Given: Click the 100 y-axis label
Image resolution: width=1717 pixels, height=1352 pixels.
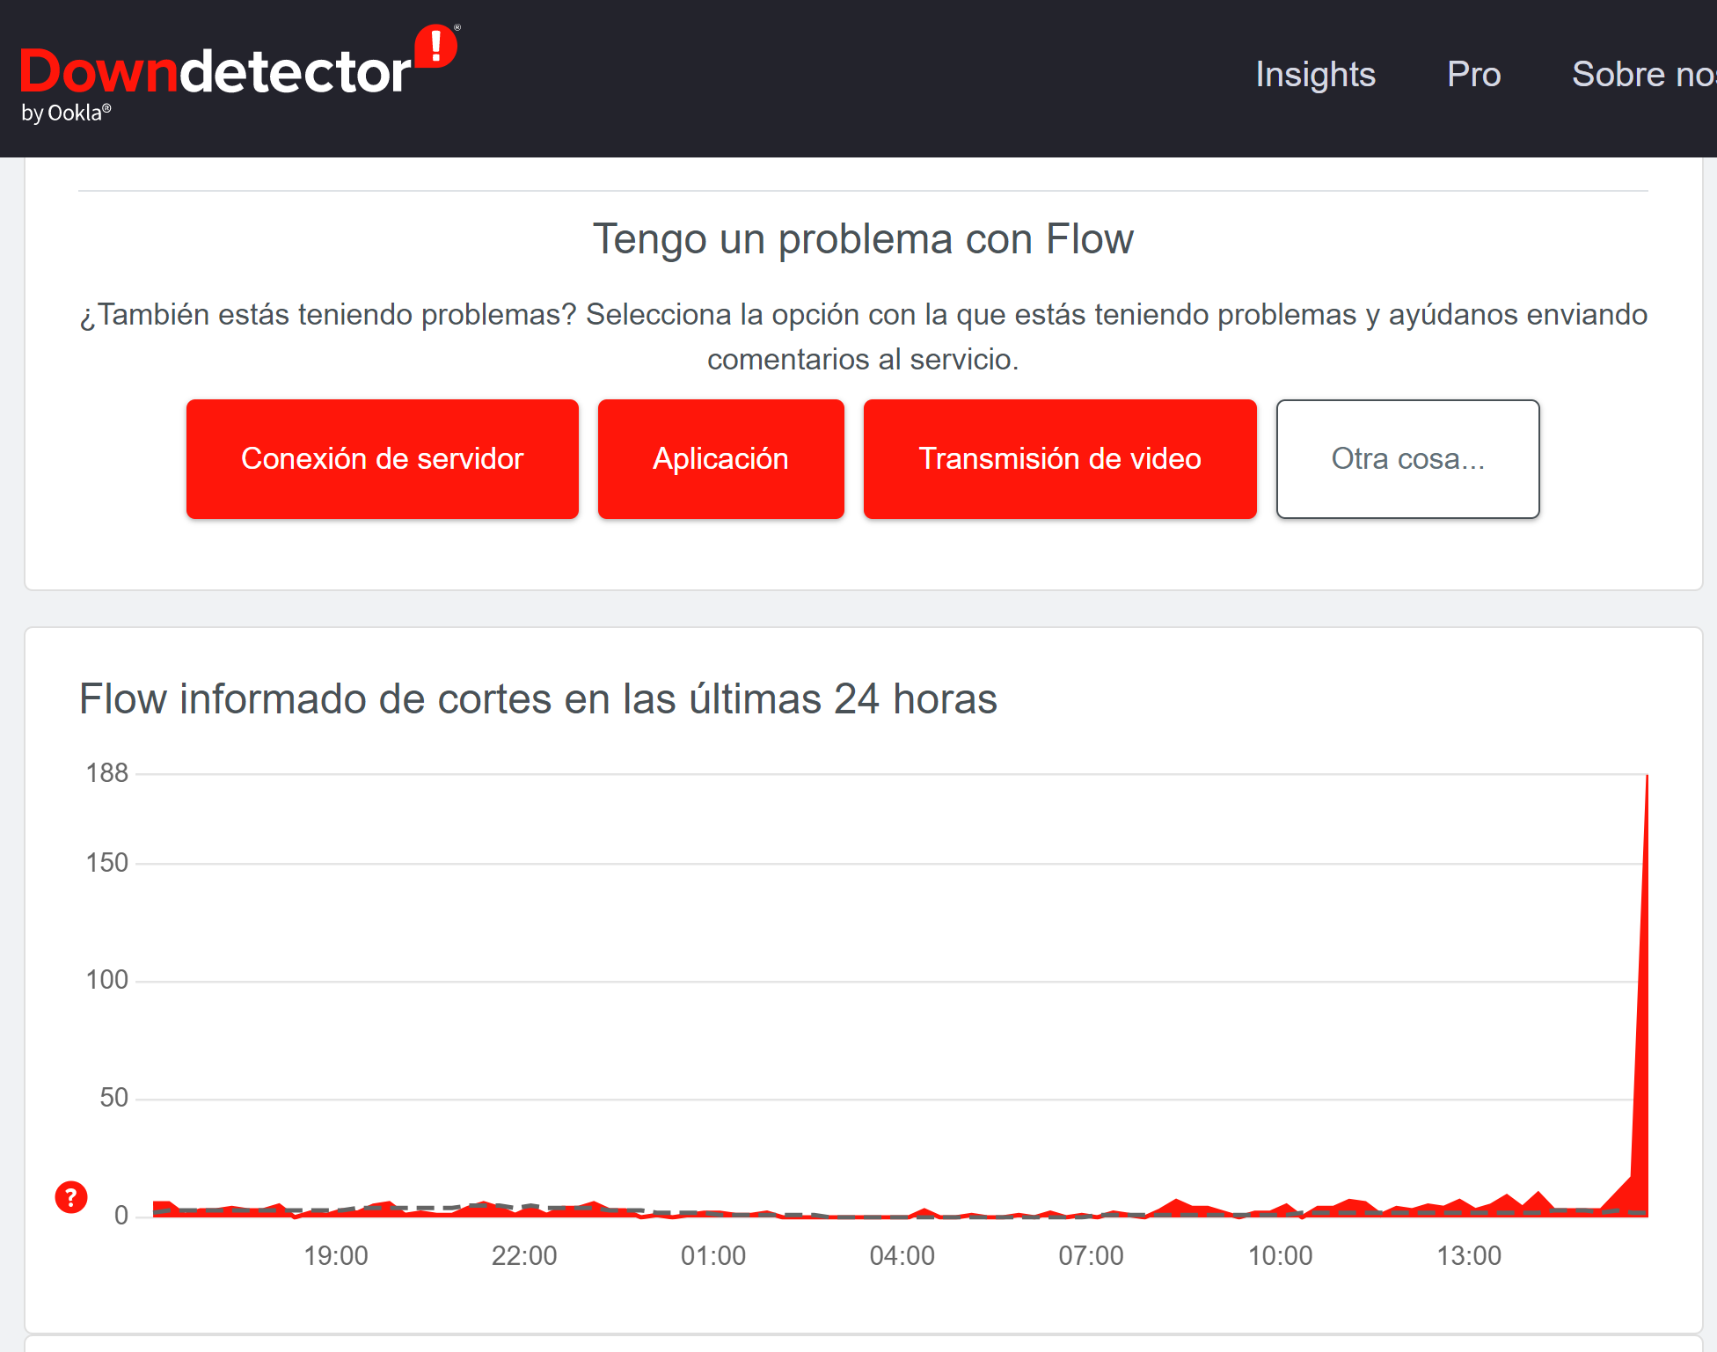Looking at the screenshot, I should coord(107,980).
